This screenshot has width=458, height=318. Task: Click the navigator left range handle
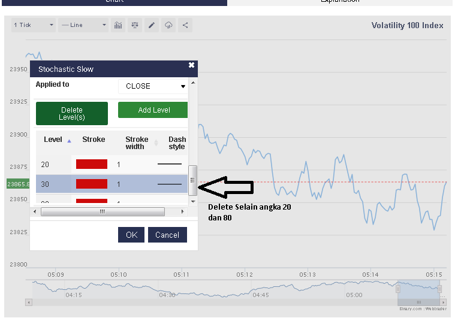[x=398, y=289]
